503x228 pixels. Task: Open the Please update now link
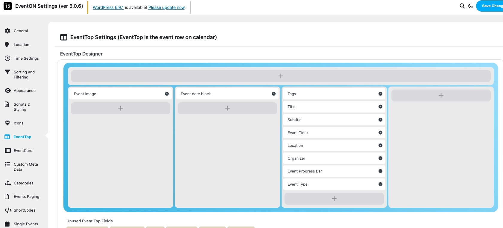[x=166, y=7]
